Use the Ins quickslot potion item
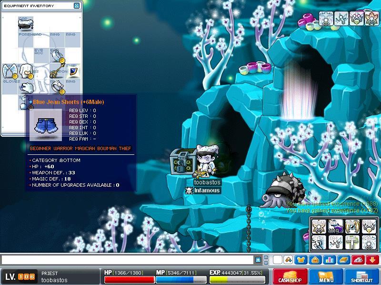Screen dimensions: 381x285 click(x=335, y=227)
